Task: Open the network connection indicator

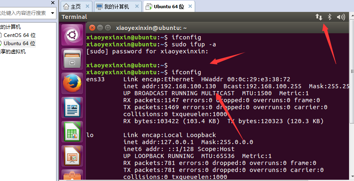Action: (319, 17)
